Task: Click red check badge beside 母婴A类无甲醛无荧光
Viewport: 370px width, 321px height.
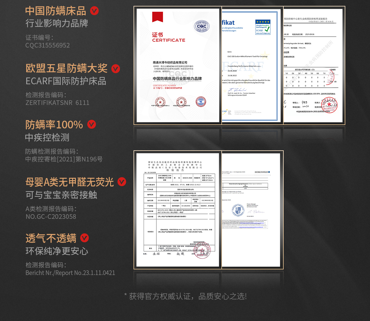Action: (x=122, y=182)
